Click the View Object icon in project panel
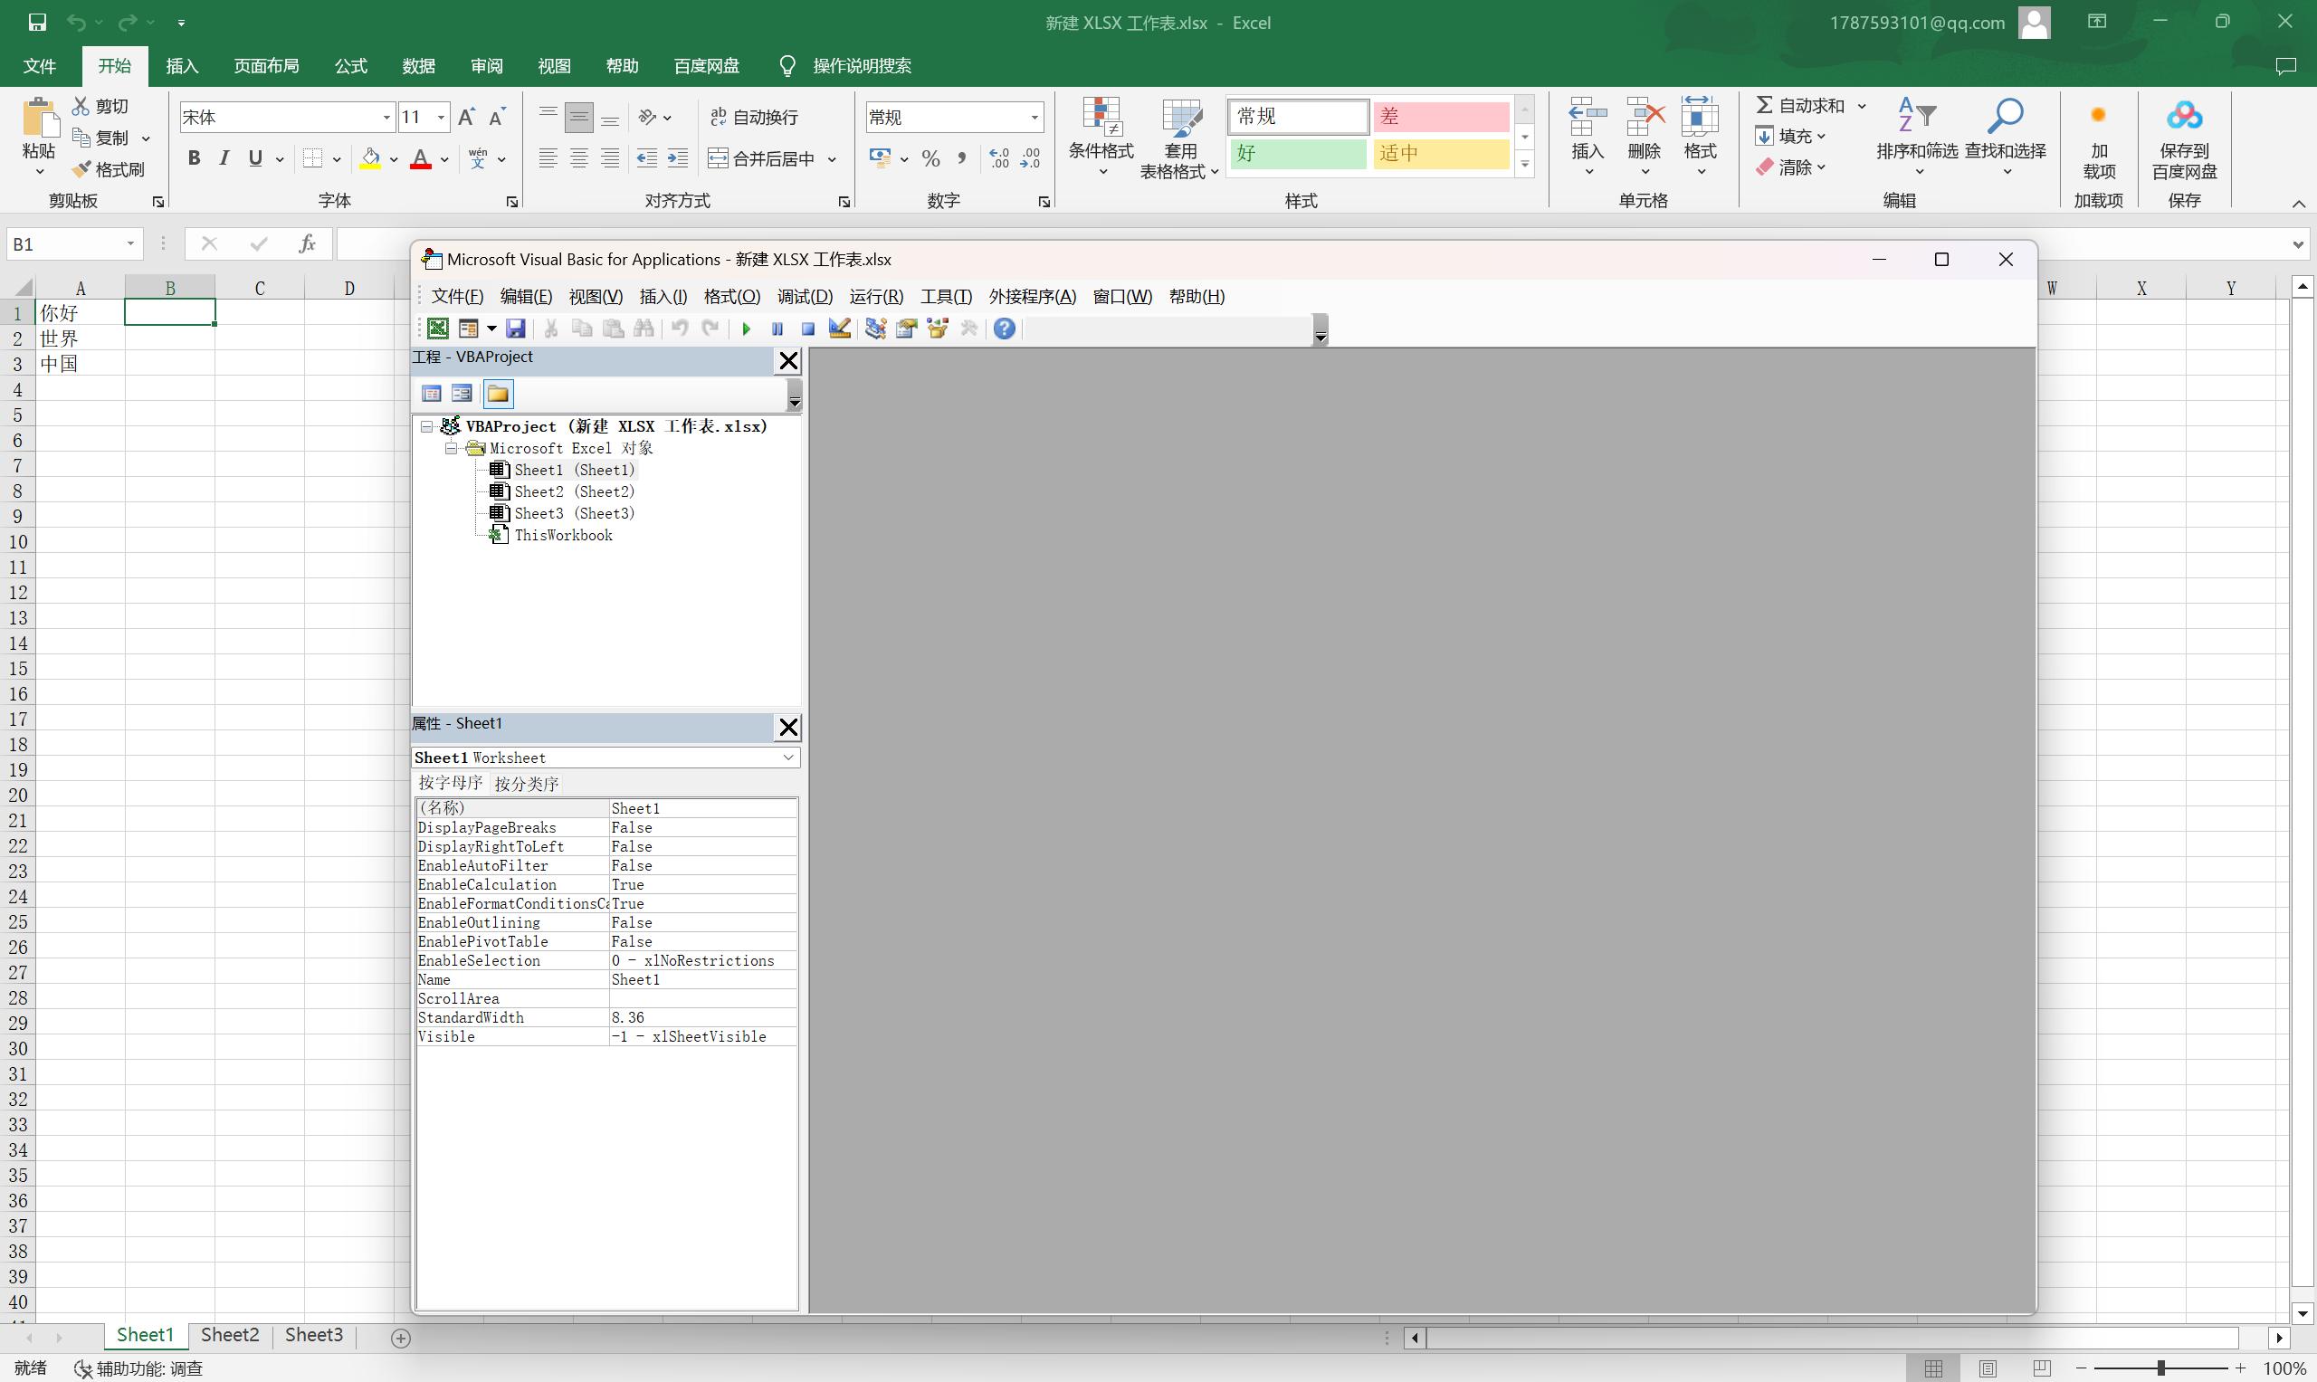This screenshot has height=1382, width=2317. (462, 394)
